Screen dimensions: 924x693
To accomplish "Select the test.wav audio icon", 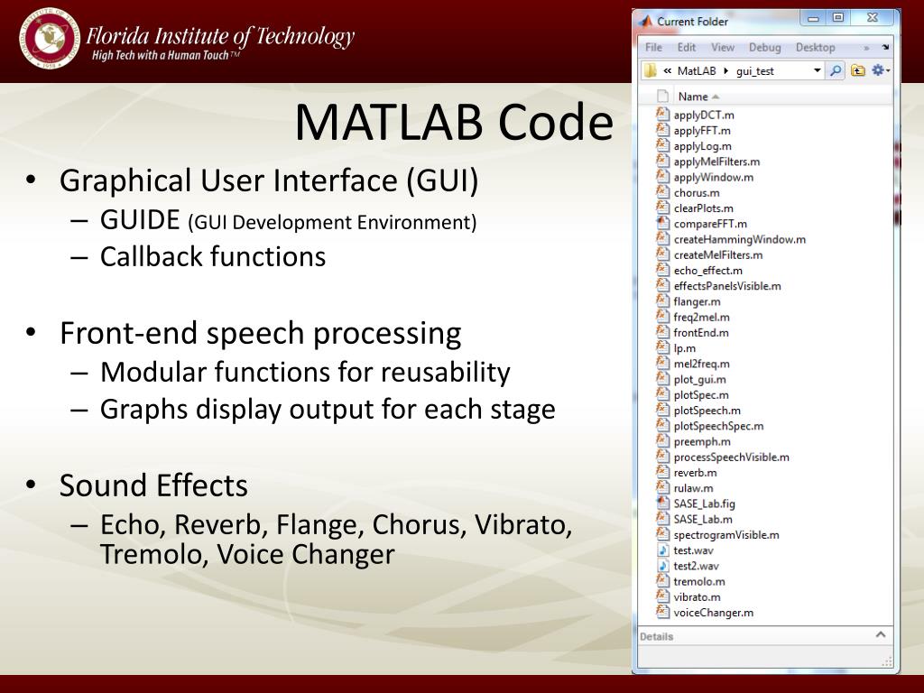I will 663,550.
